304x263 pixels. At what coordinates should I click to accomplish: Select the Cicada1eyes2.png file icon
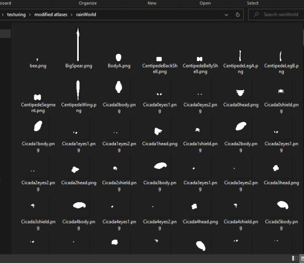pos(115,132)
